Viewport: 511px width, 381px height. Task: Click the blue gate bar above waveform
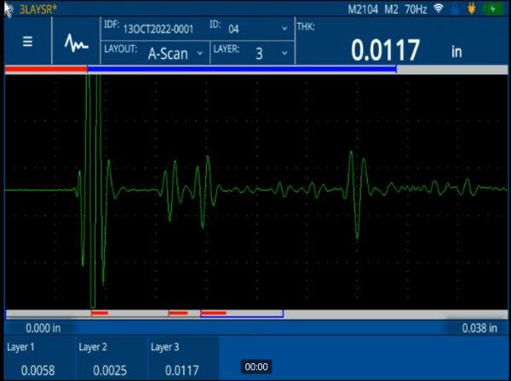click(x=242, y=68)
